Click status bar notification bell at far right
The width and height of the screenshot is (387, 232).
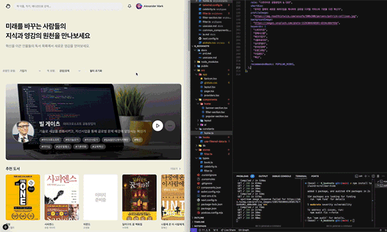[381, 230]
